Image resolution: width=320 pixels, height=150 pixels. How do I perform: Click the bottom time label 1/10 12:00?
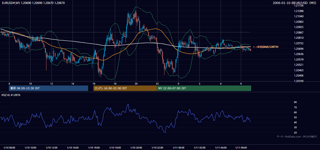pyautogui.click(x=52, y=147)
